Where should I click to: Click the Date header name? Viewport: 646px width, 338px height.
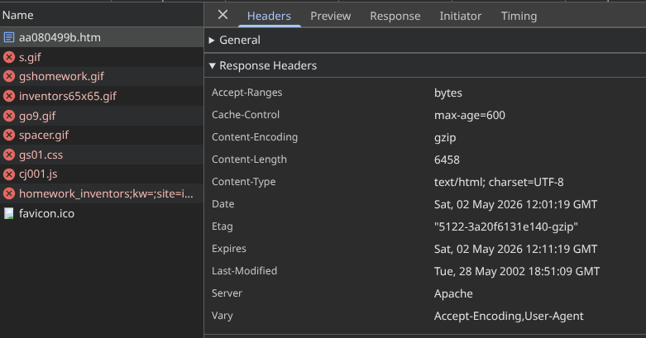point(223,204)
